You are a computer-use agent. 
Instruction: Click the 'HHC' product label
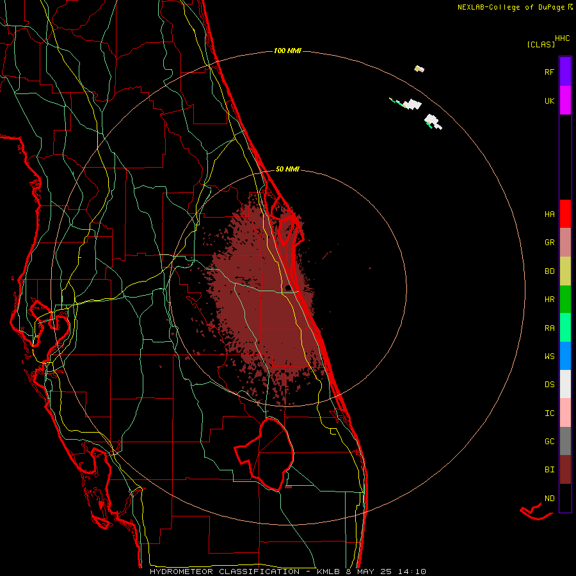coord(562,38)
